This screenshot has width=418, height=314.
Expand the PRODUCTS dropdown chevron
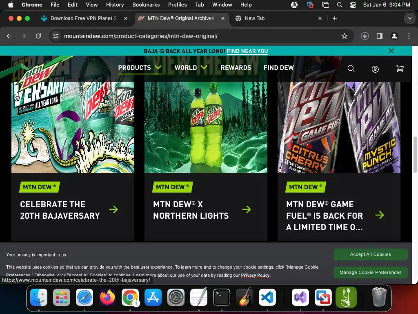(158, 67)
